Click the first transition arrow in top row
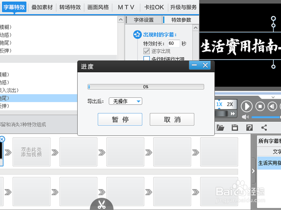Image resolution: width=281 pixels, height=210 pixels. coord(8,152)
